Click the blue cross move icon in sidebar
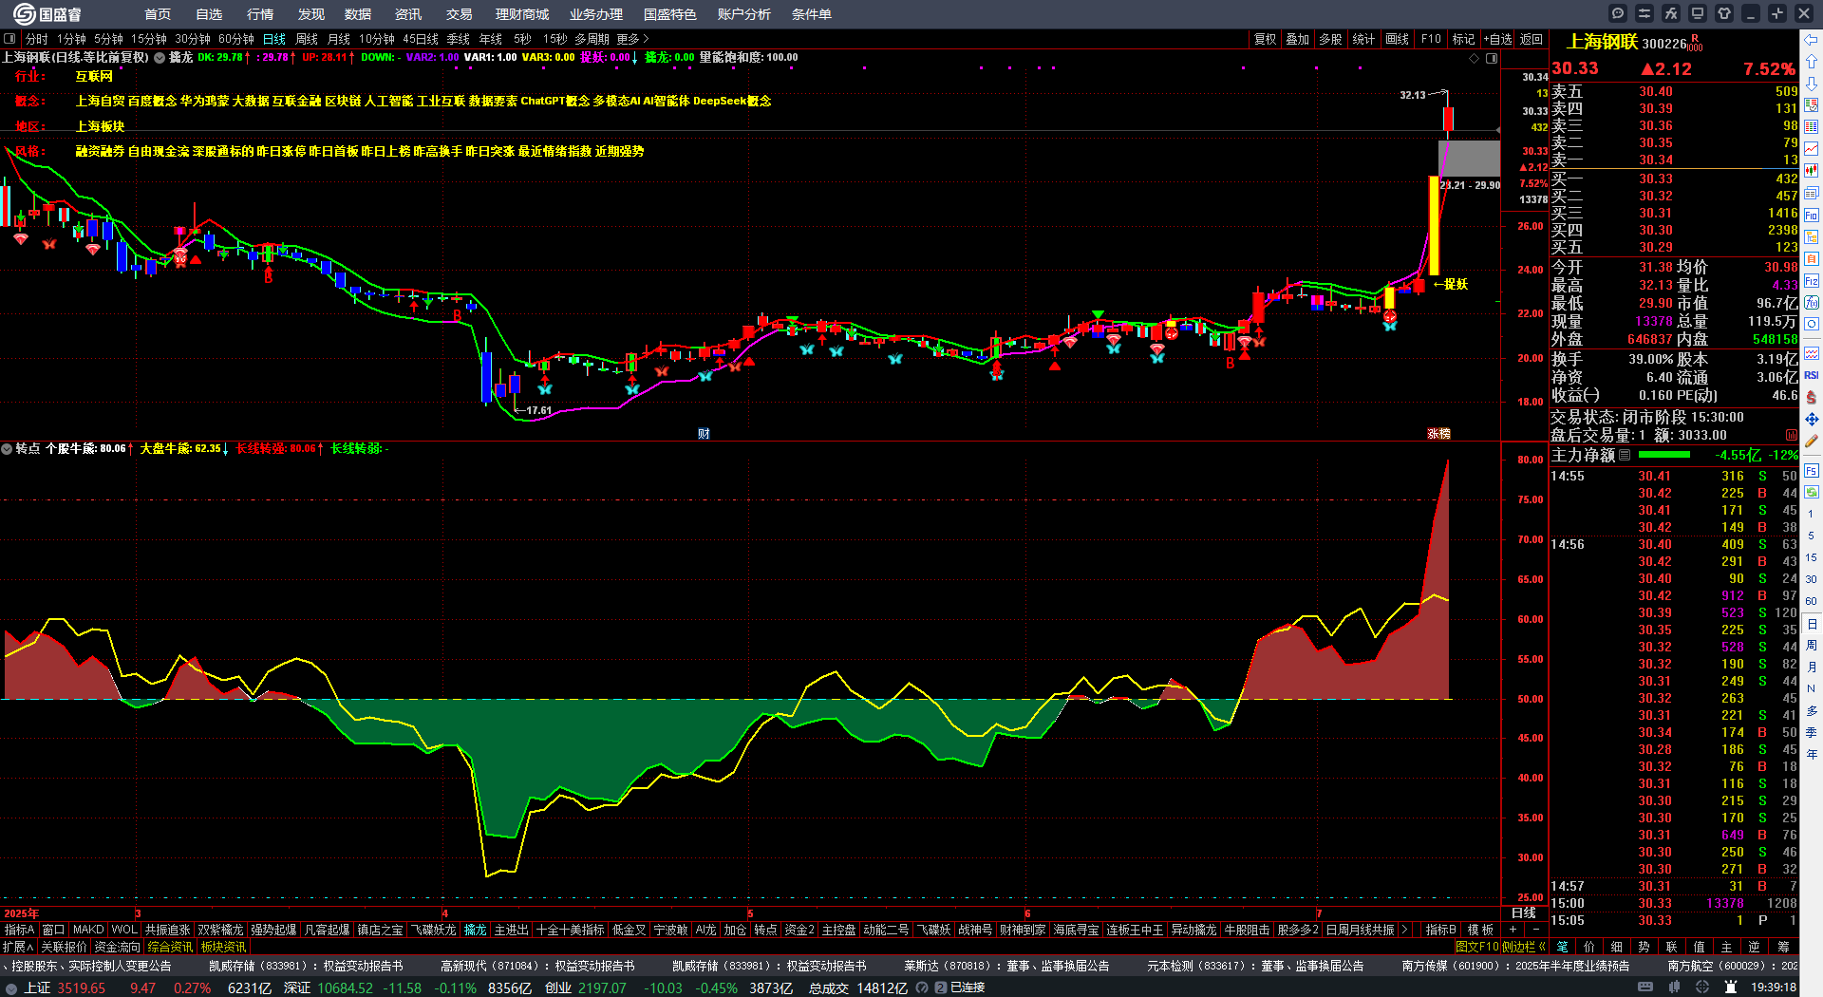The width and height of the screenshot is (1823, 997). coord(1812,419)
